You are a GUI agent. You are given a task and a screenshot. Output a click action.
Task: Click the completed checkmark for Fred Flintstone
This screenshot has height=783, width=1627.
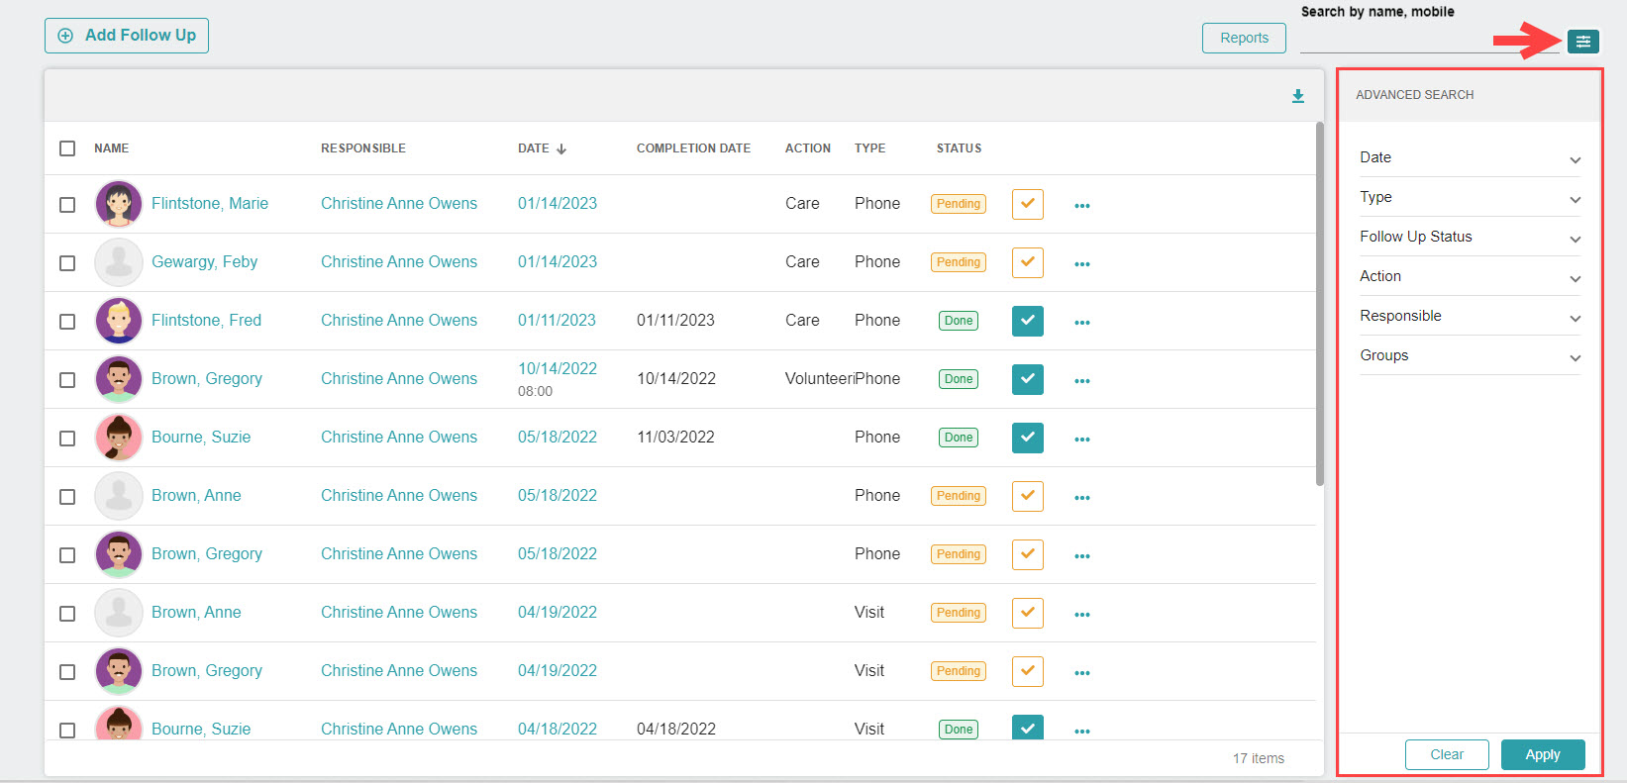point(1027,321)
